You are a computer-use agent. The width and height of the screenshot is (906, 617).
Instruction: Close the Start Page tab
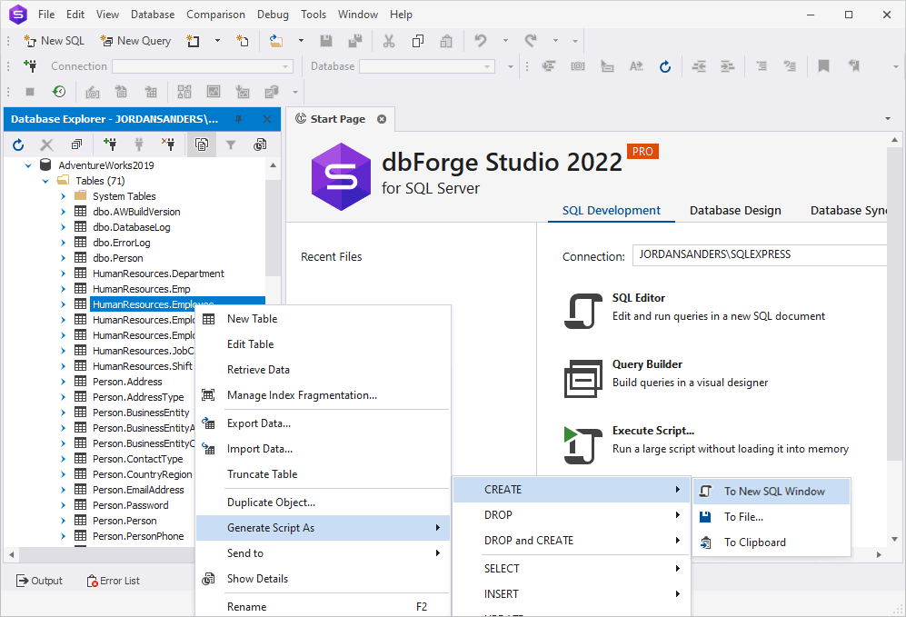tap(382, 119)
